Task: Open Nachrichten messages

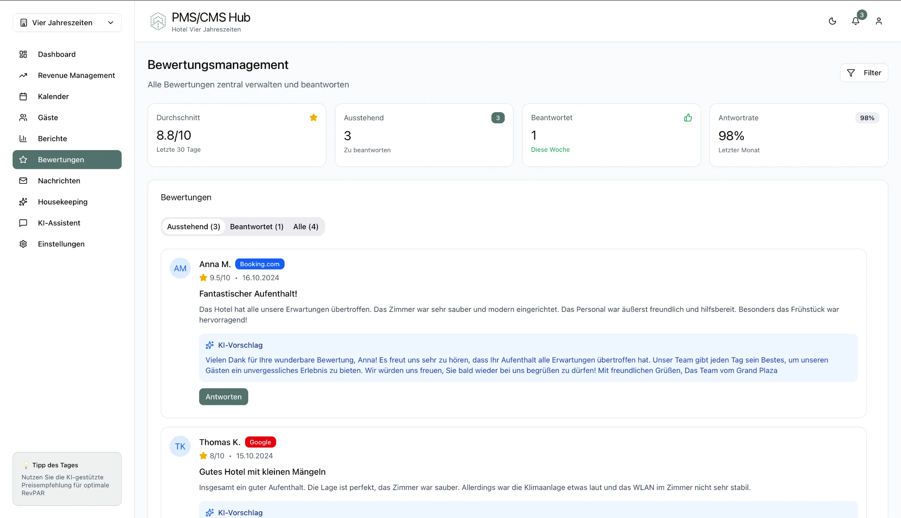Action: click(59, 181)
